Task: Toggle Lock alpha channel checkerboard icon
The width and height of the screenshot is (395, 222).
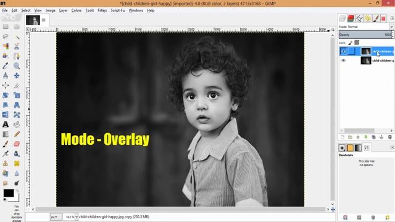Action: coord(357,43)
